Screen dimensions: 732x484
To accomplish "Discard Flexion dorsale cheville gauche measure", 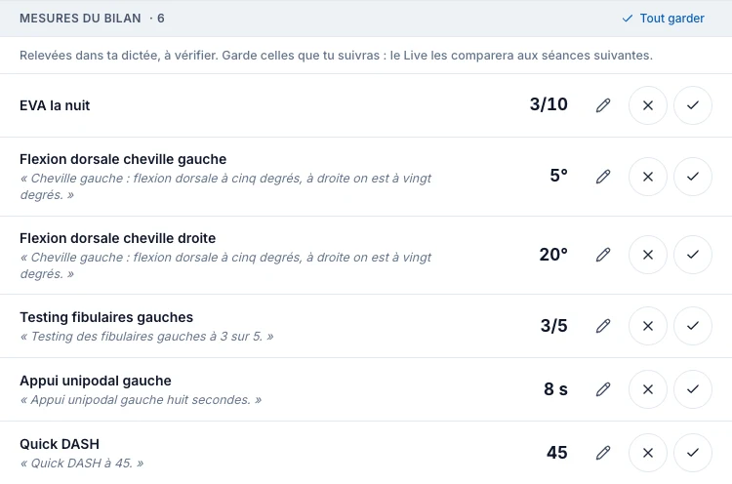I will click(x=647, y=177).
